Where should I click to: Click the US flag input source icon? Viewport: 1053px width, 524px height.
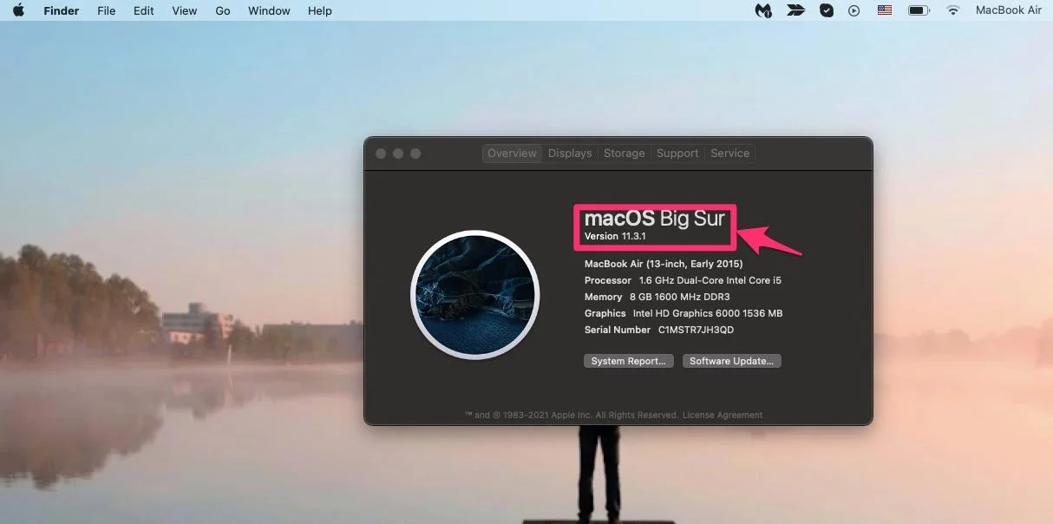(884, 10)
